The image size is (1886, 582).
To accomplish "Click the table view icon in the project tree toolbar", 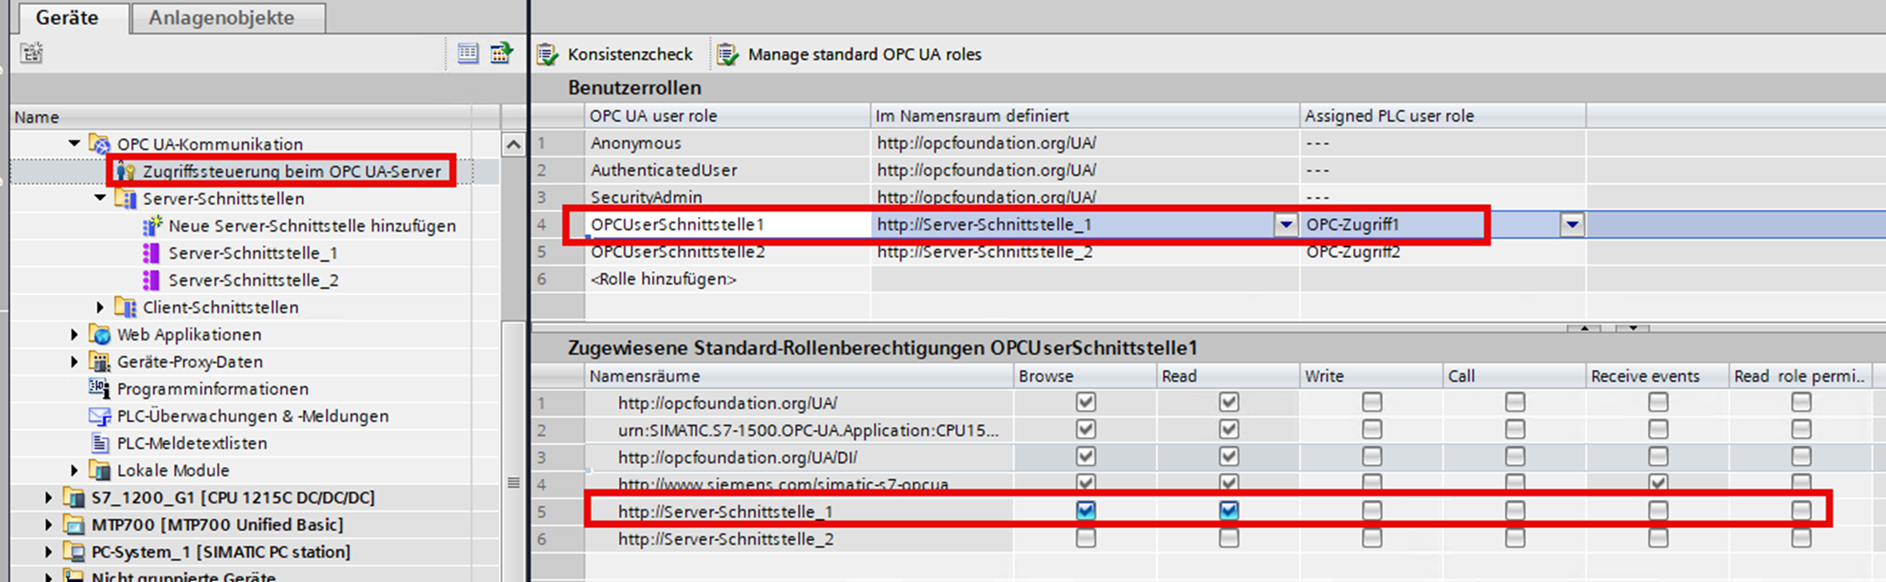I will 468,53.
